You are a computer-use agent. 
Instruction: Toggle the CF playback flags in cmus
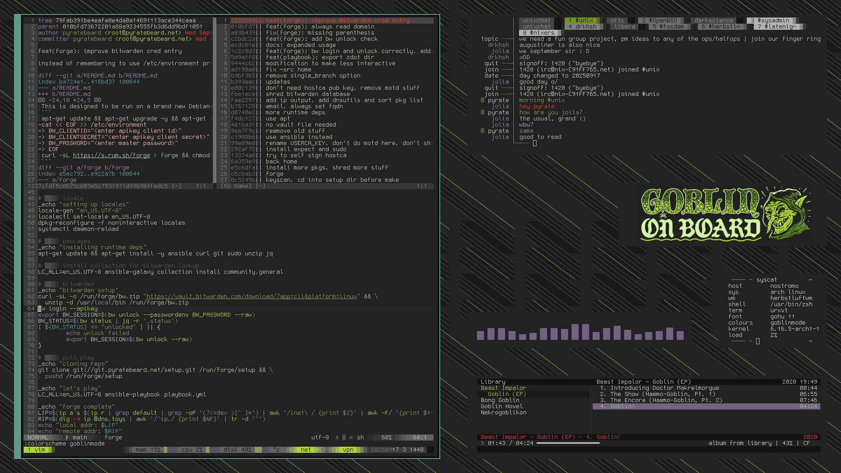pos(806,443)
